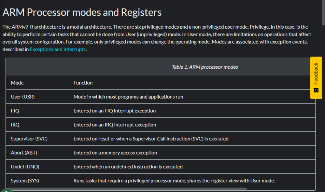Select the Undef (UND) mode cell

(25, 167)
